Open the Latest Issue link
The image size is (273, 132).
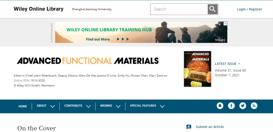[x=227, y=64]
